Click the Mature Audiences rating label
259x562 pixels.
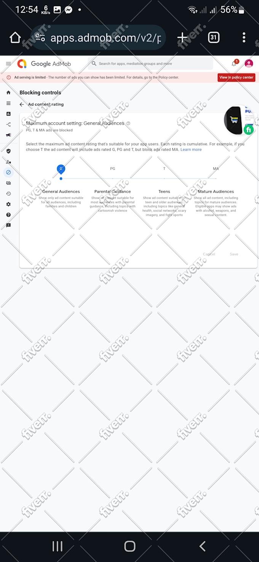pos(216,192)
